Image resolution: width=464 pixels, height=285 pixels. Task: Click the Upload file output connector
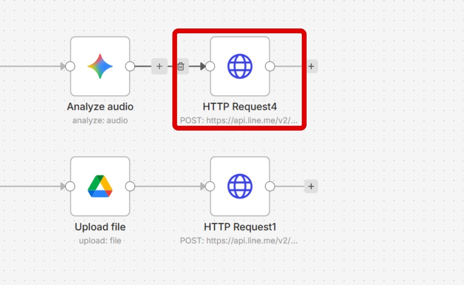pos(130,186)
